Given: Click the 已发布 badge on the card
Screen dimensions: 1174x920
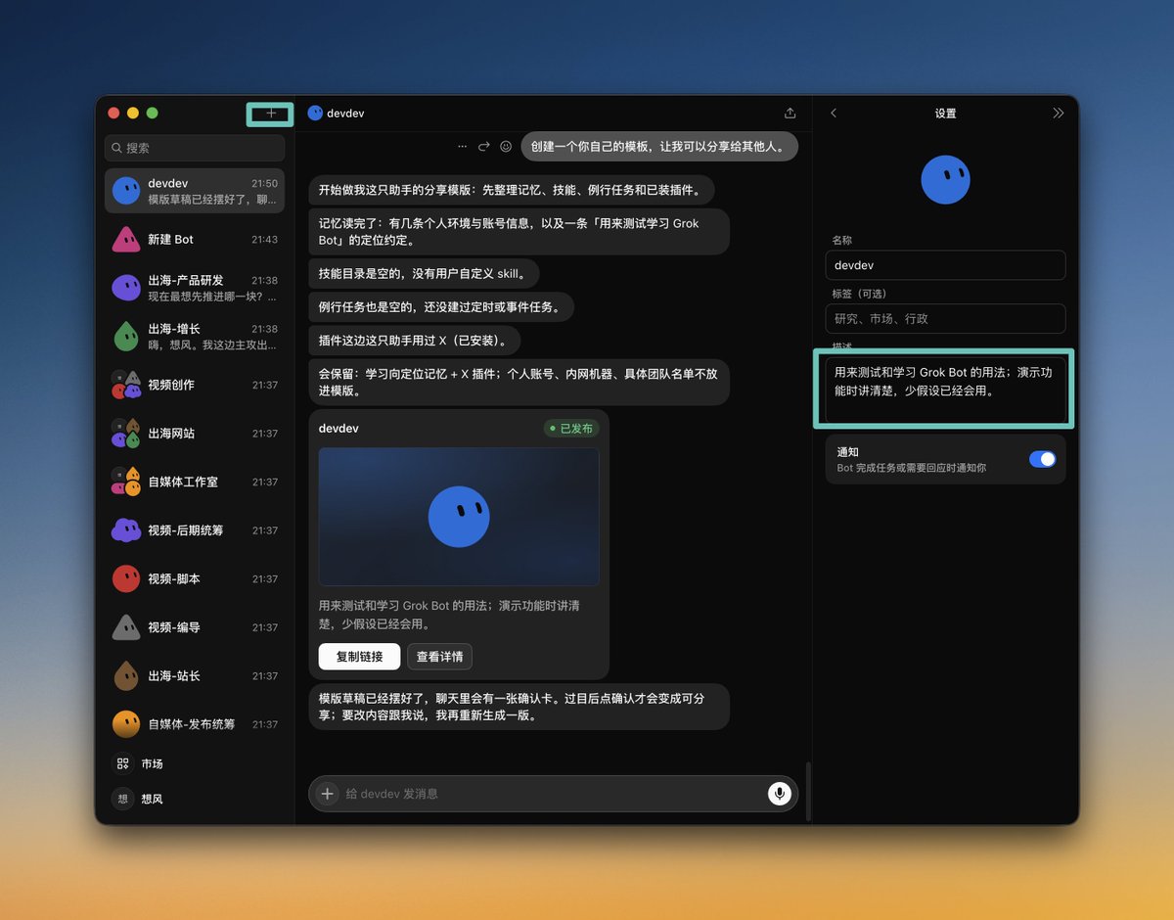Looking at the screenshot, I should point(571,429).
